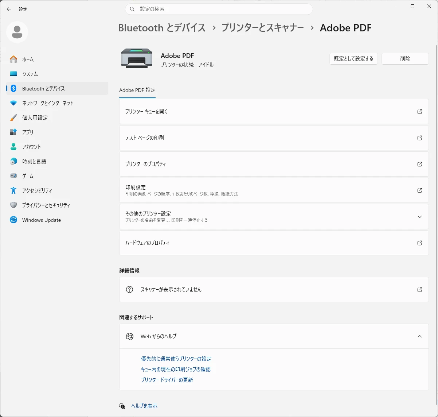
Task: Click the Bluetooth icon in sidebar
Action: point(13,88)
